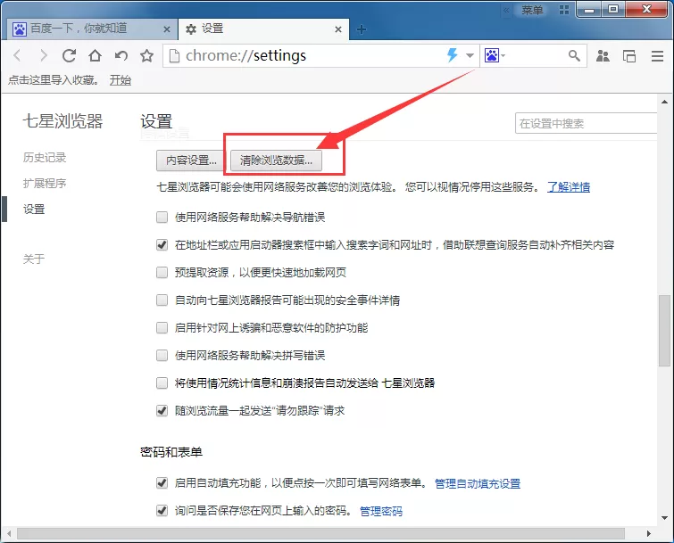Open the 管理自动填充设置 link
This screenshot has width=674, height=543.
point(478,484)
